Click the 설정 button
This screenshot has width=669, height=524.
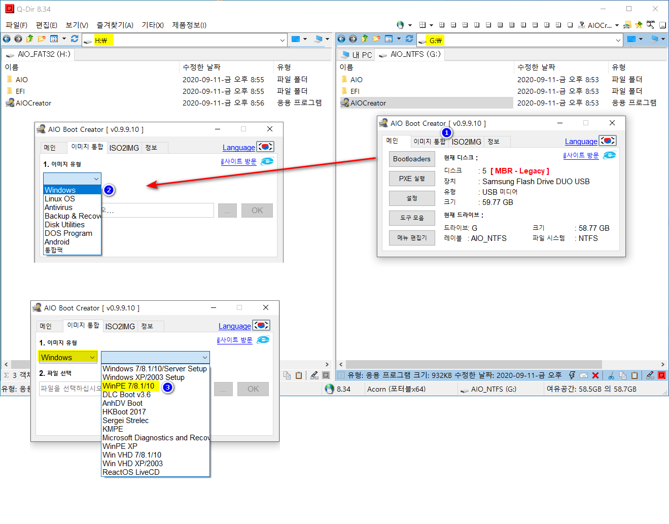point(412,198)
